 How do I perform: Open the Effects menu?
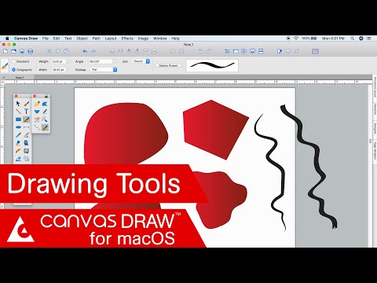coord(127,39)
